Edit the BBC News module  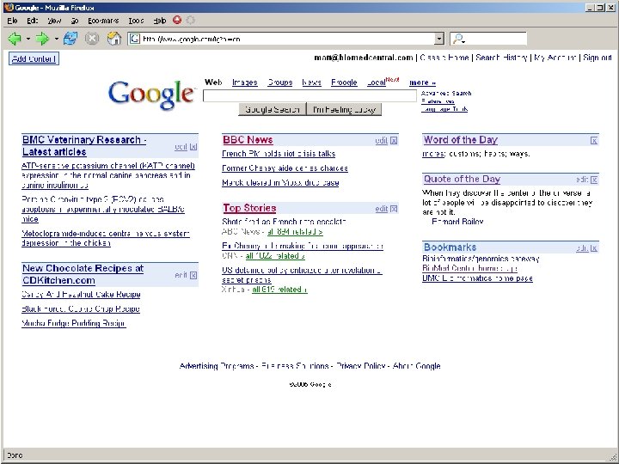(382, 140)
